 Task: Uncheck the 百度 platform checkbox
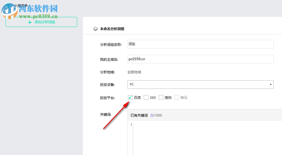pos(130,97)
